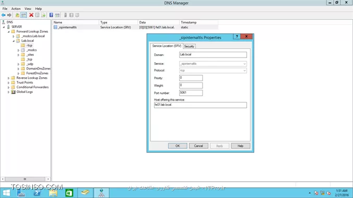Viewport: 353px width, 198px height.
Task: Toggle the Show/Hide Console Tree toolbar icon
Action: pyautogui.click(x=23, y=15)
